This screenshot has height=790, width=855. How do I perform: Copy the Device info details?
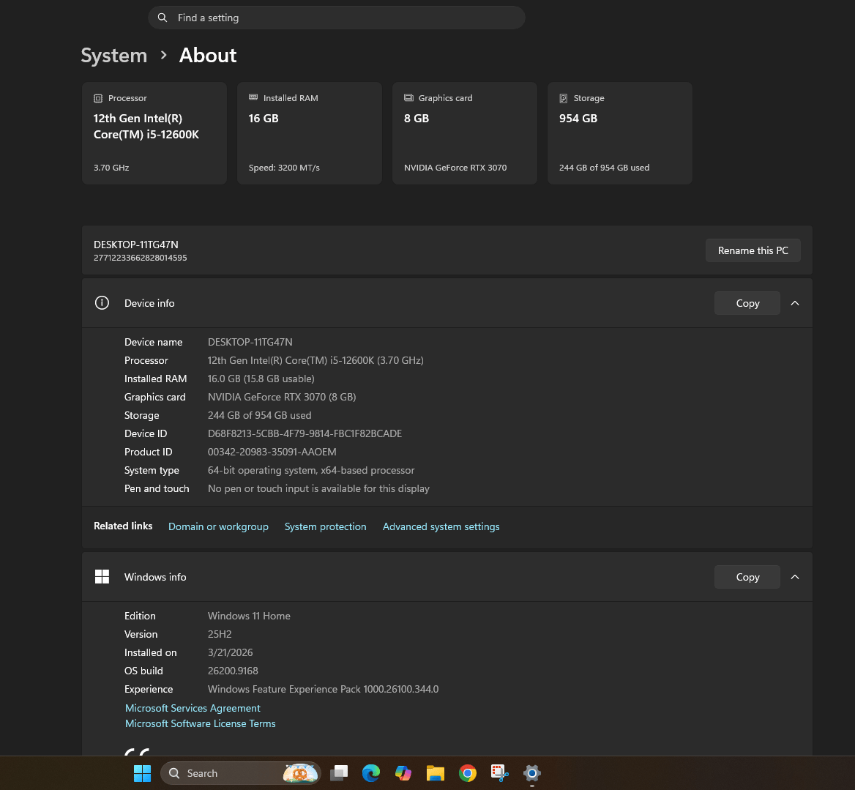pos(747,303)
